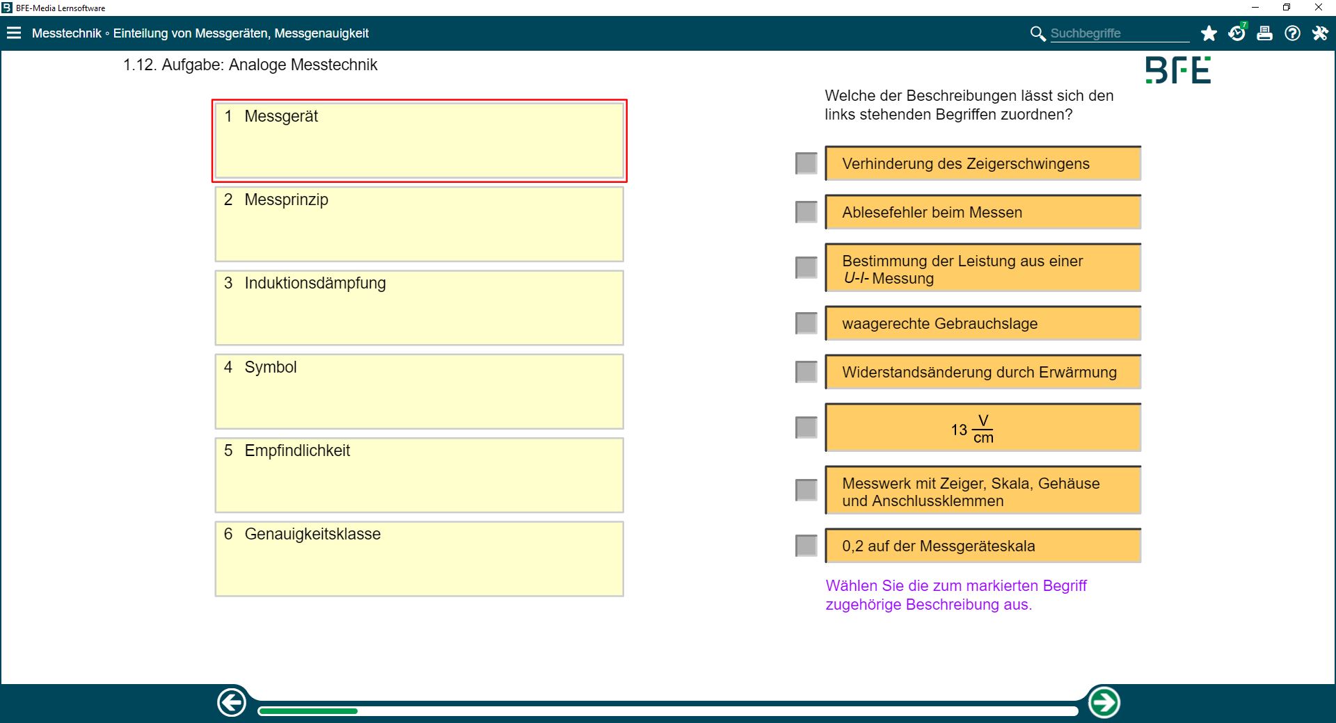
Task: Select checkbox next to waagerechte Gebrauchslage
Action: click(x=806, y=323)
